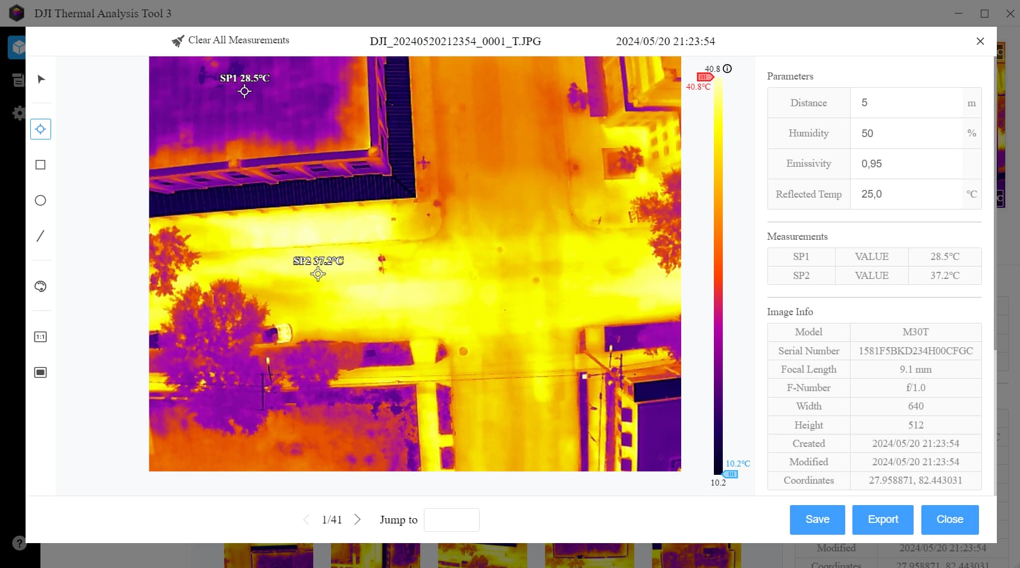
Task: Open Settings from the left sidebar
Action: coord(18,113)
